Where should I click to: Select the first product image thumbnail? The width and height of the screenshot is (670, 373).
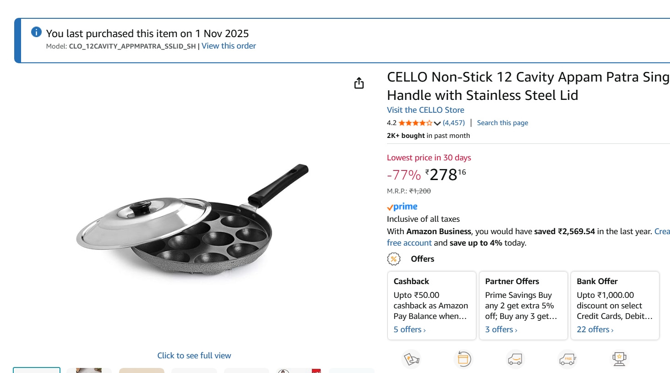point(38,371)
